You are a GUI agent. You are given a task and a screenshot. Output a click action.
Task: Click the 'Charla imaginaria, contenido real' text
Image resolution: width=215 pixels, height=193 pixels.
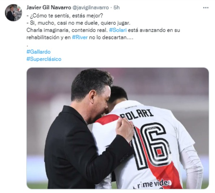pos(67,30)
